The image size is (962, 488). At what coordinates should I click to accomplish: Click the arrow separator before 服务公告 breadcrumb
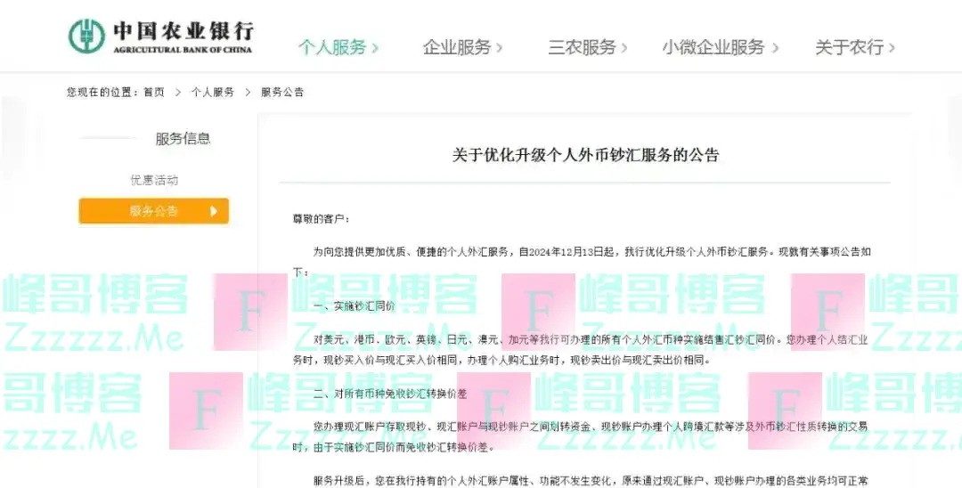coord(247,93)
